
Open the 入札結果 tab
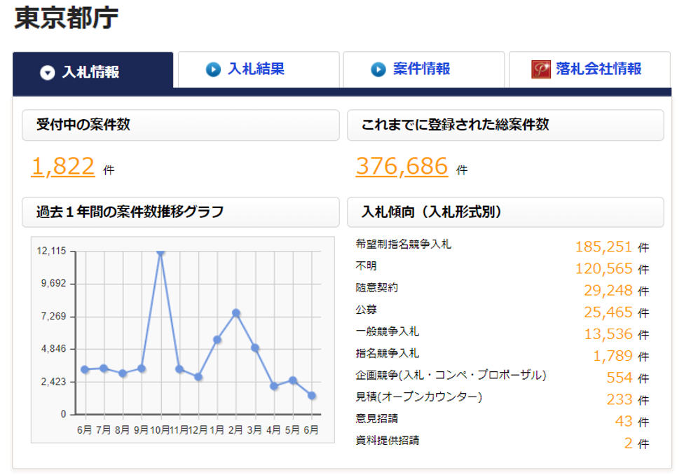[x=259, y=69]
